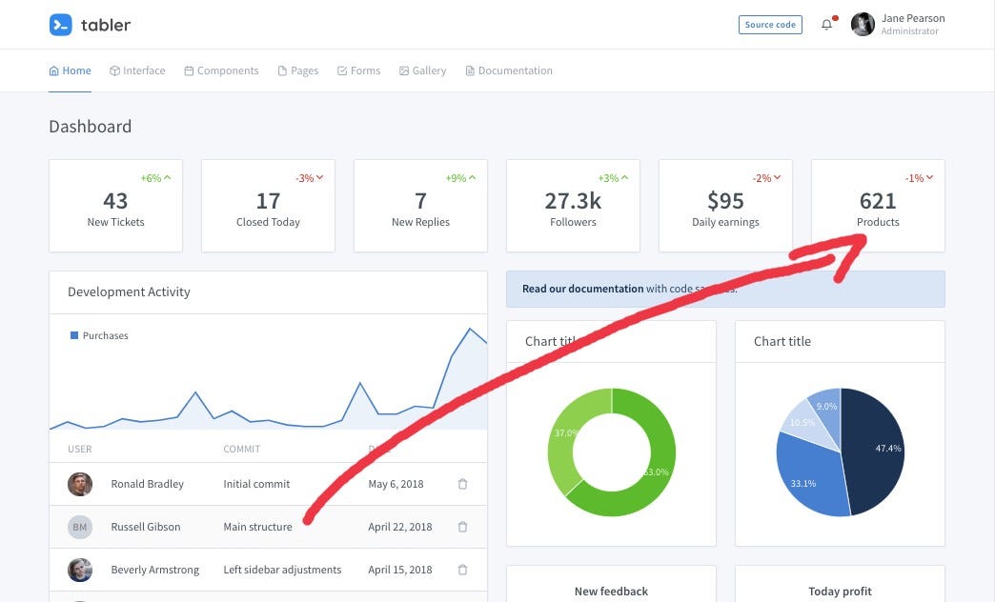Click the Forms checkbox icon in navigation
The width and height of the screenshot is (995, 602).
[340, 70]
